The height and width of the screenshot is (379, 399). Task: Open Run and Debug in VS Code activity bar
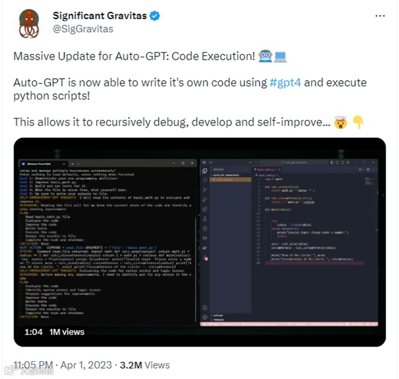[205, 199]
